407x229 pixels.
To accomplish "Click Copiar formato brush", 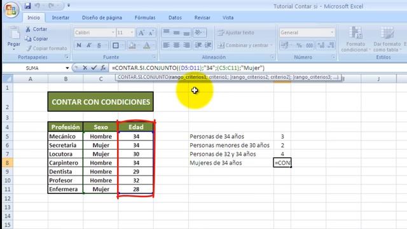I will pyautogui.click(x=47, y=48).
